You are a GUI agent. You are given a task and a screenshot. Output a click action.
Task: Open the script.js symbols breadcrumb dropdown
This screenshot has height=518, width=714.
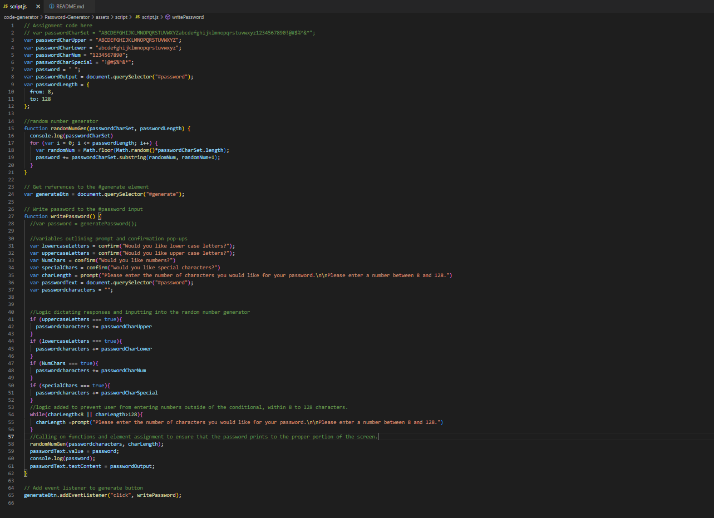tap(149, 17)
